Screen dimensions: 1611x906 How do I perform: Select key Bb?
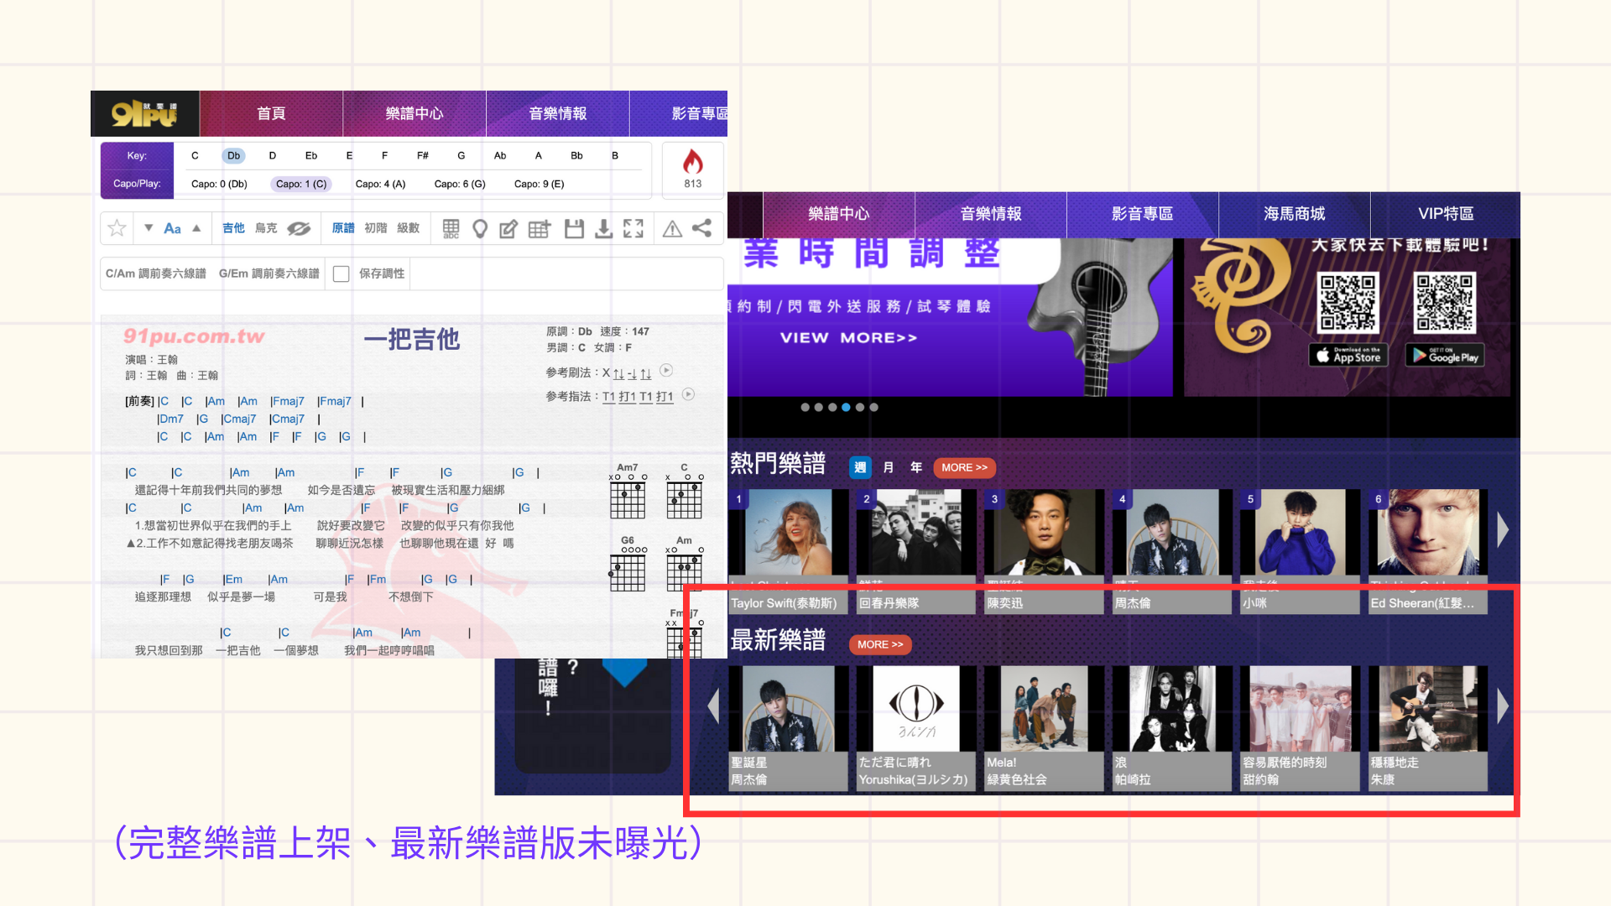click(x=576, y=155)
